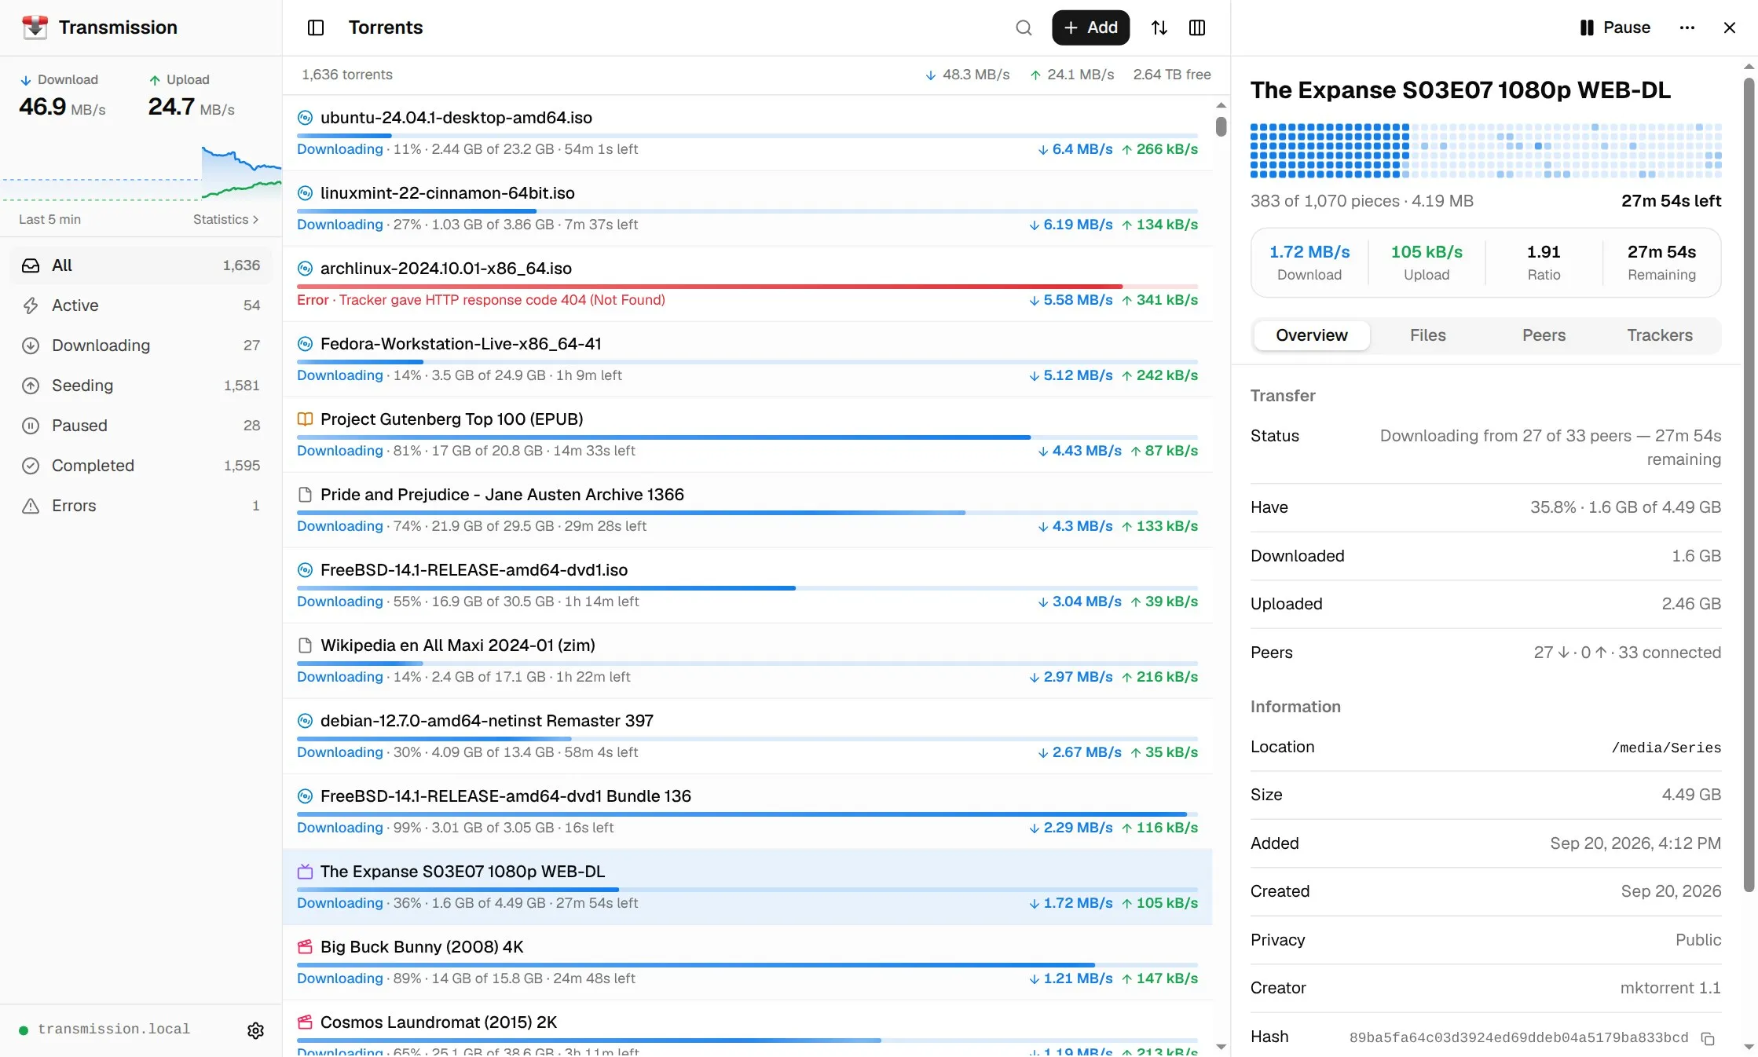The image size is (1758, 1057).
Task: Pause the selected torrent
Action: (1614, 27)
